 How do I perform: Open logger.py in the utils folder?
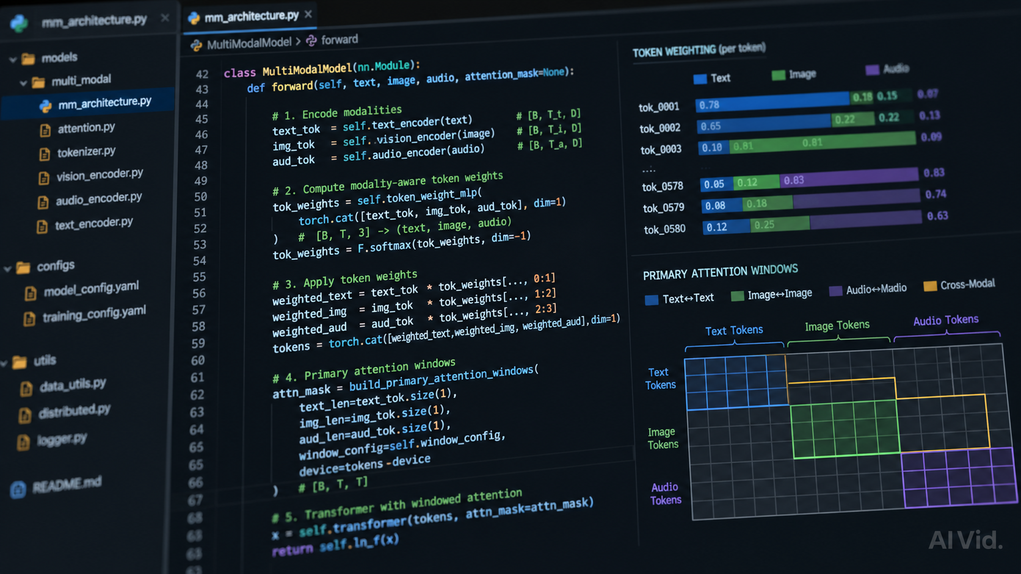62,439
